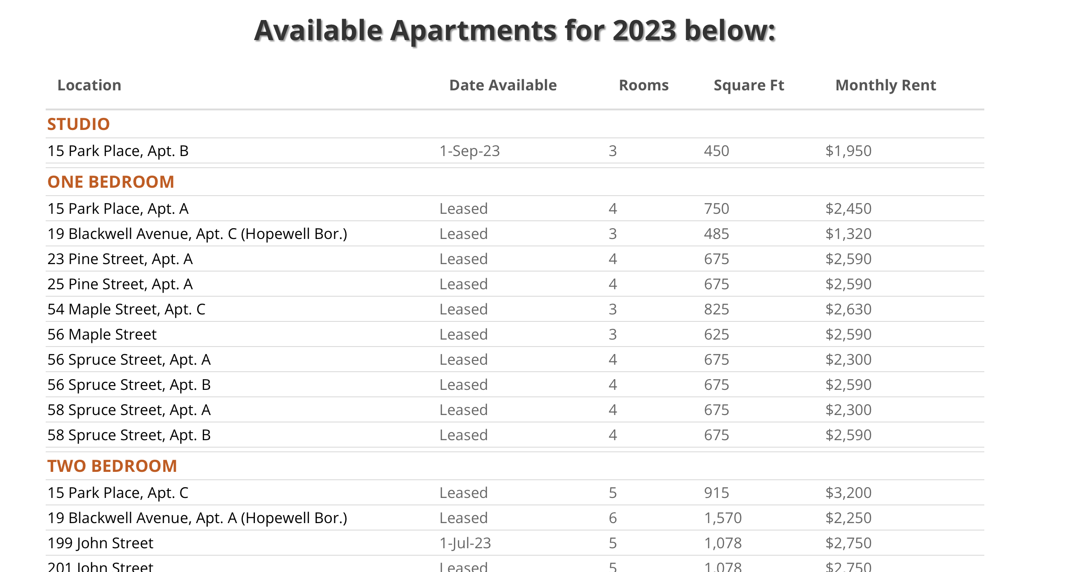The image size is (1071, 572).
Task: Select the TWO BEDROOM section heading
Action: pos(112,466)
